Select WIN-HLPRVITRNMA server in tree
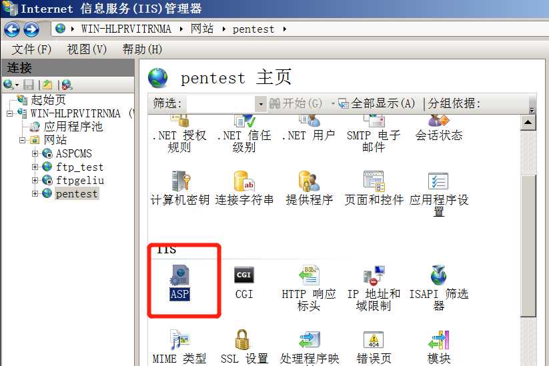This screenshot has width=549, height=366. pyautogui.click(x=75, y=113)
